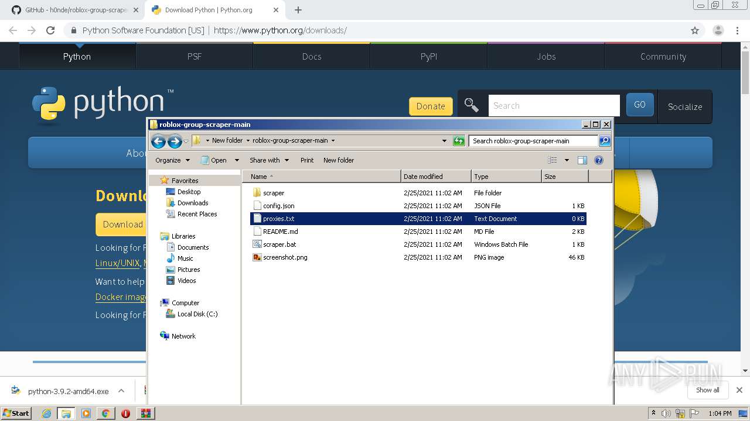Open the Jobs tab on python.org
Screen dimensions: 750x421
pyautogui.click(x=546, y=56)
